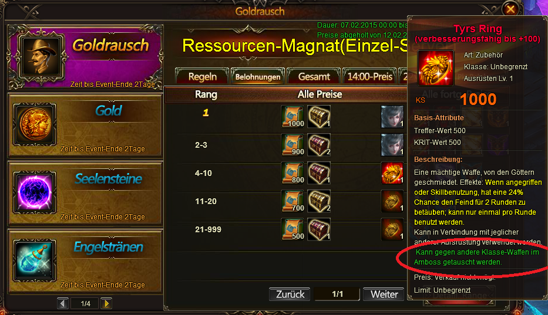The image size is (548, 315).
Task: Go to next event page with right arrow
Action: pos(106,303)
